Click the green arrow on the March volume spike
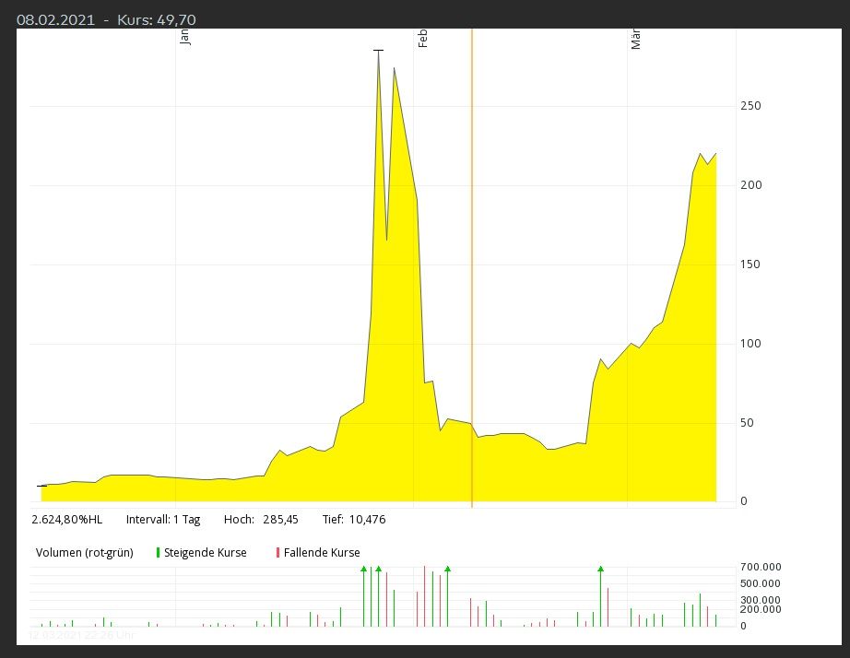Screen dimensions: 850x658 point(600,570)
